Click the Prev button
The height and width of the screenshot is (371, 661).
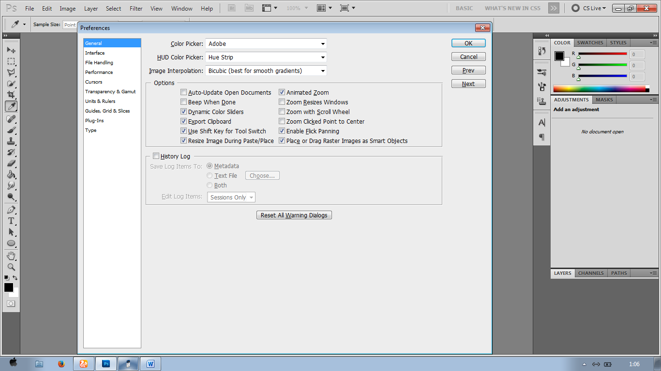(x=468, y=70)
